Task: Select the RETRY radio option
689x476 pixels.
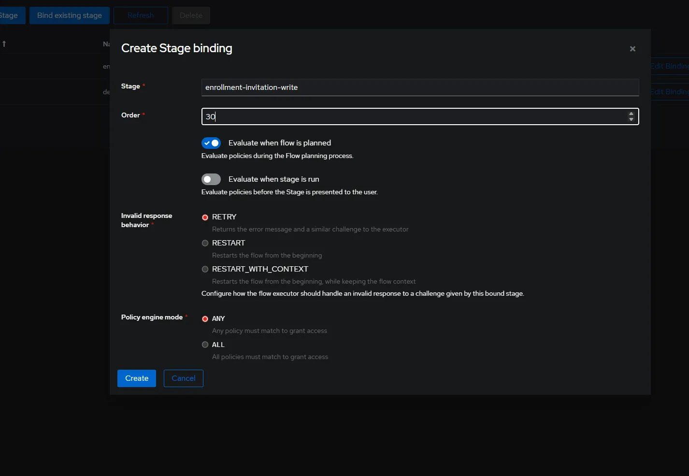Action: (x=205, y=217)
